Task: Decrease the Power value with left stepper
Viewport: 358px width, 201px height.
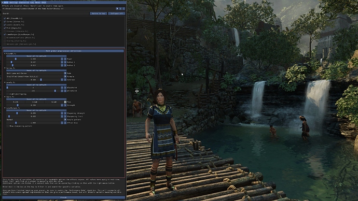Action: [62, 59]
